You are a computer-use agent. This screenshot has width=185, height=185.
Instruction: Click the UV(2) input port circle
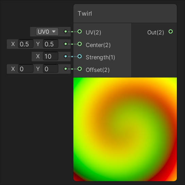pos(80,32)
